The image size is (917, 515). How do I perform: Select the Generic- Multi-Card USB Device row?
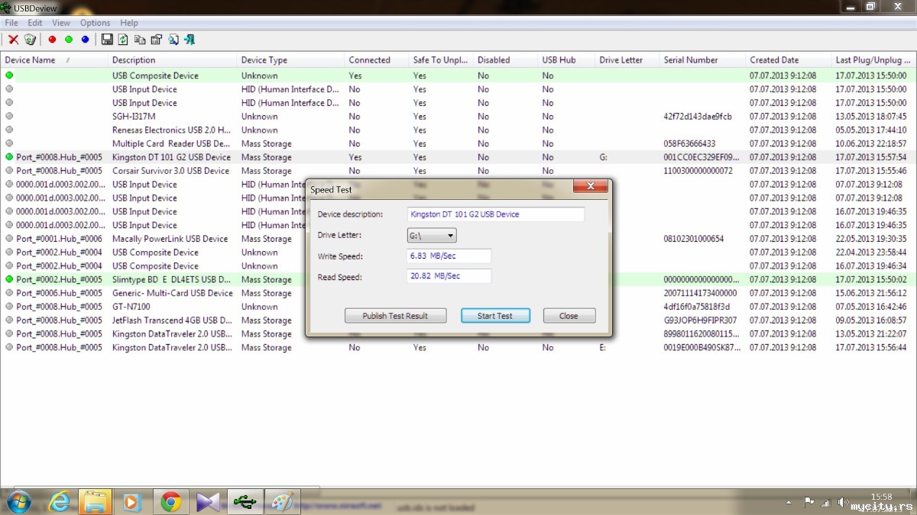tap(458, 293)
